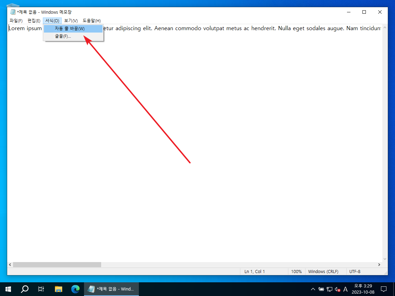The width and height of the screenshot is (395, 296).
Task: Click the Notepad icon in title bar
Action: pyautogui.click(x=13, y=12)
